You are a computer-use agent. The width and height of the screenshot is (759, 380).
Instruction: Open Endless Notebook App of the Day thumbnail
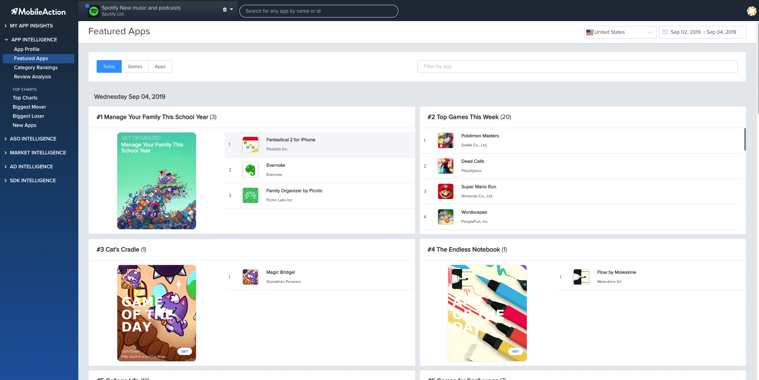(487, 313)
